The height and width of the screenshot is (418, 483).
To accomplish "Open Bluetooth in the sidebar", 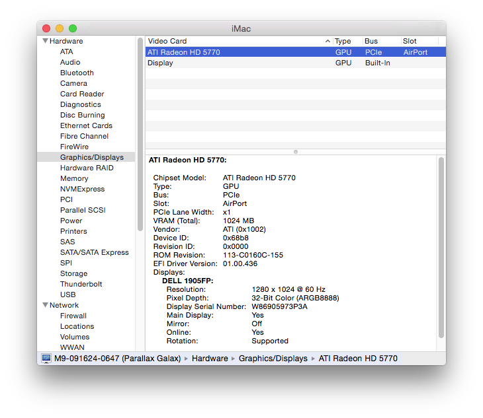I will [77, 73].
